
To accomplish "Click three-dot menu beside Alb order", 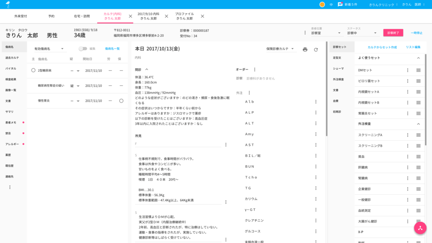I will (x=316, y=102).
